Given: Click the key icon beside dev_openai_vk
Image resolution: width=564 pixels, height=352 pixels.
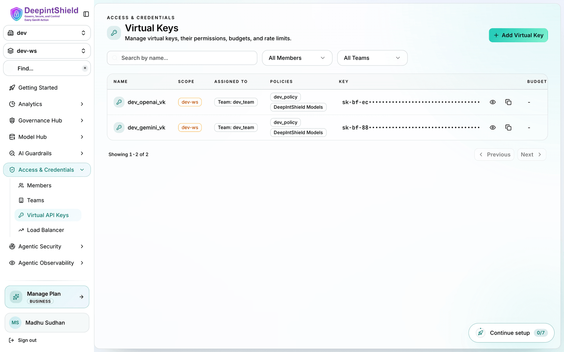Looking at the screenshot, I should pos(119,102).
